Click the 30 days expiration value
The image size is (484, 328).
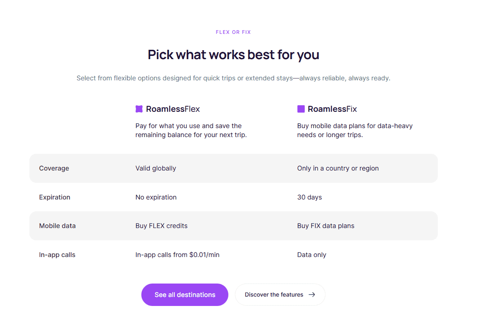click(x=309, y=197)
